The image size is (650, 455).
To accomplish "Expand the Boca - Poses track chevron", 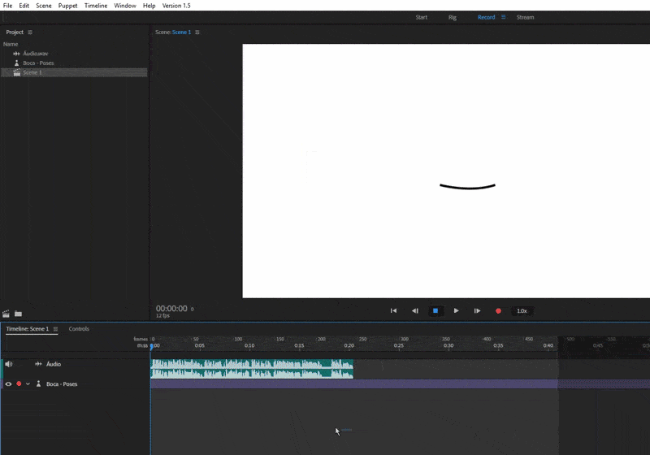I will 28,383.
